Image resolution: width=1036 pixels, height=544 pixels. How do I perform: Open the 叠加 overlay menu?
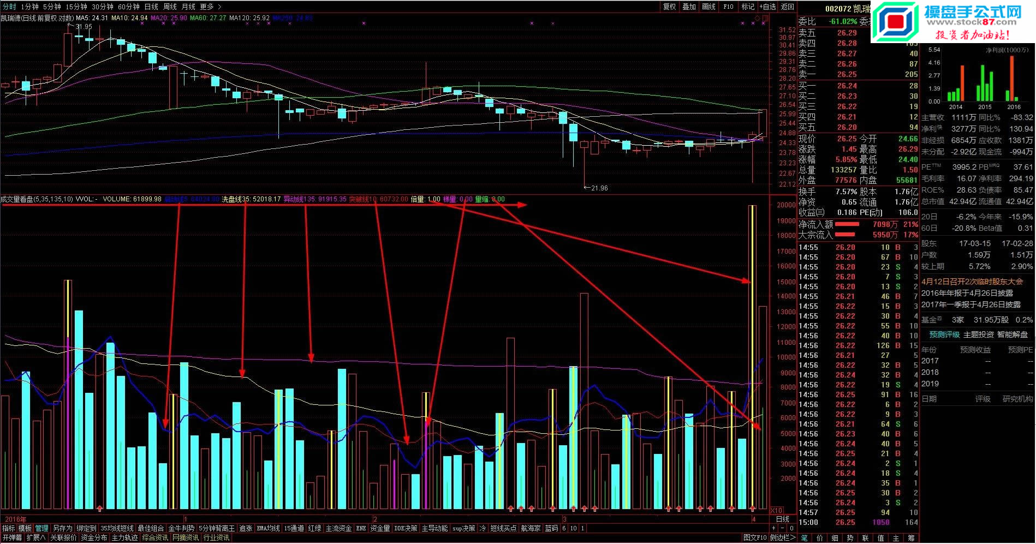coord(689,7)
